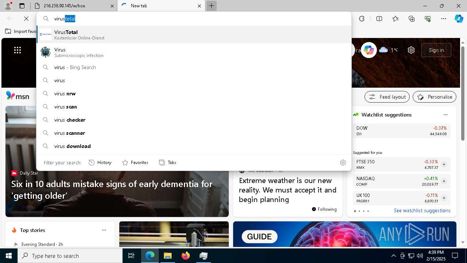Add a new browser tab
The width and height of the screenshot is (467, 263).
(x=211, y=6)
